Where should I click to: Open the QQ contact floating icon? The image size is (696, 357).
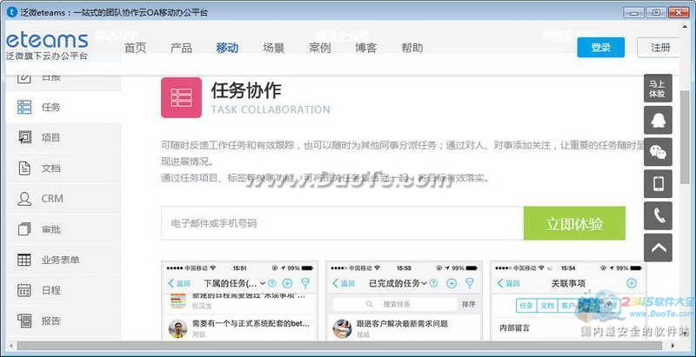point(658,120)
